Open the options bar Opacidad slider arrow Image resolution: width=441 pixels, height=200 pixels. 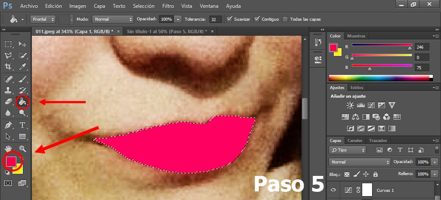tap(178, 19)
